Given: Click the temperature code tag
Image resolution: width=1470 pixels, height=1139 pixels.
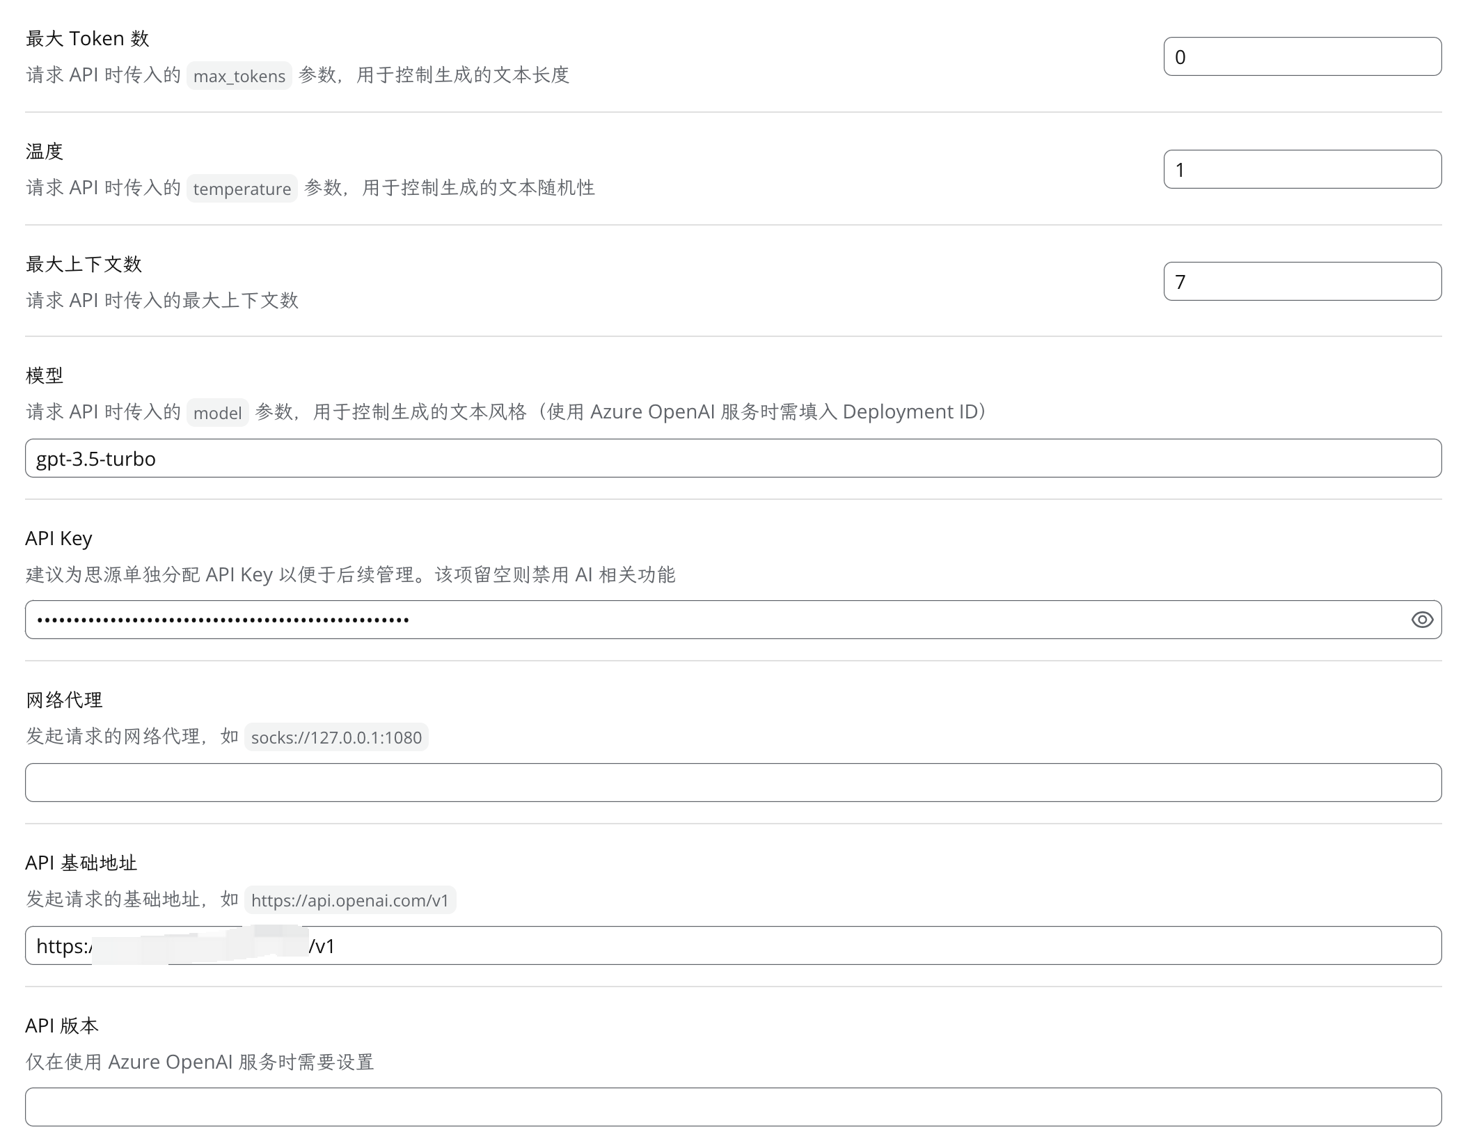Looking at the screenshot, I should point(242,189).
